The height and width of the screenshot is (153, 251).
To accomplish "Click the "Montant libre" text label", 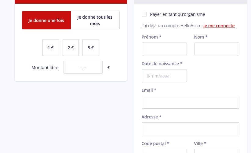I will point(45,68).
